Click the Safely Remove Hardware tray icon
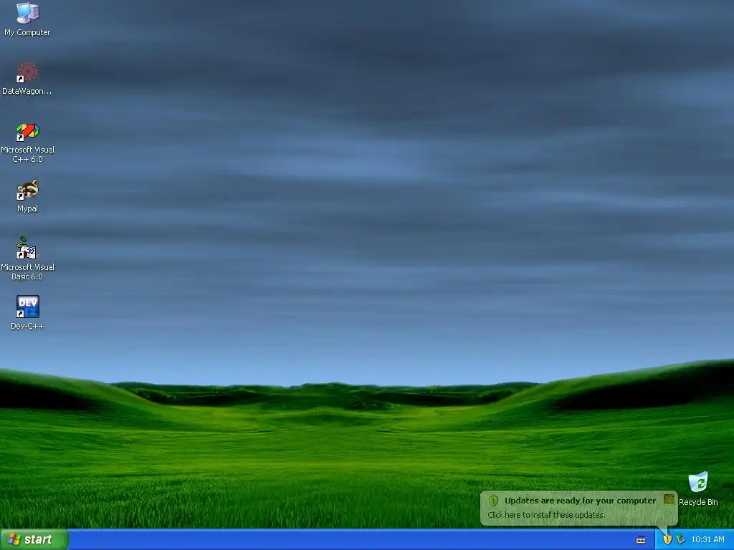The width and height of the screenshot is (734, 550). pyautogui.click(x=681, y=539)
